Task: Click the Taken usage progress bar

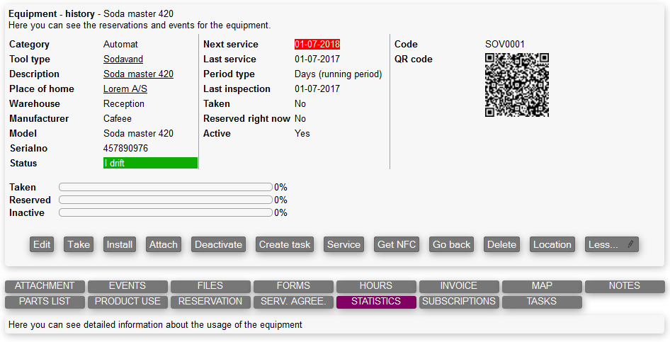Action: point(166,188)
